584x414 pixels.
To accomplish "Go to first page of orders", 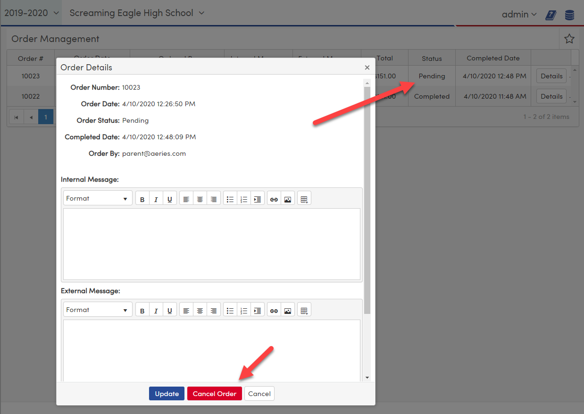I will (16, 117).
